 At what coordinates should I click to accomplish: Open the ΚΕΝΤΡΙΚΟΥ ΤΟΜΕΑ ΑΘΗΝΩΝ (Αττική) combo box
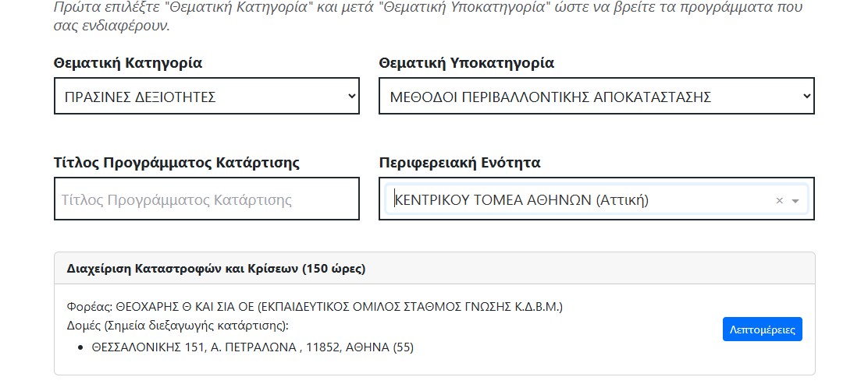click(x=596, y=199)
